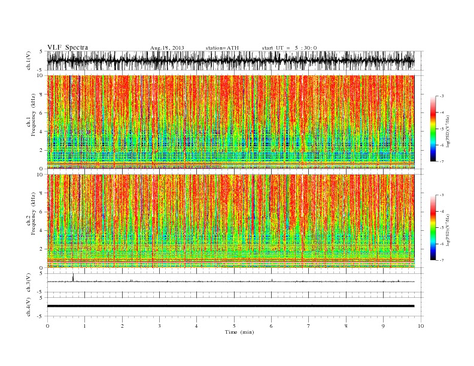The image size is (474, 366).
Task: Click the "ch.4(V)" vertical axis label
Action: point(29,307)
